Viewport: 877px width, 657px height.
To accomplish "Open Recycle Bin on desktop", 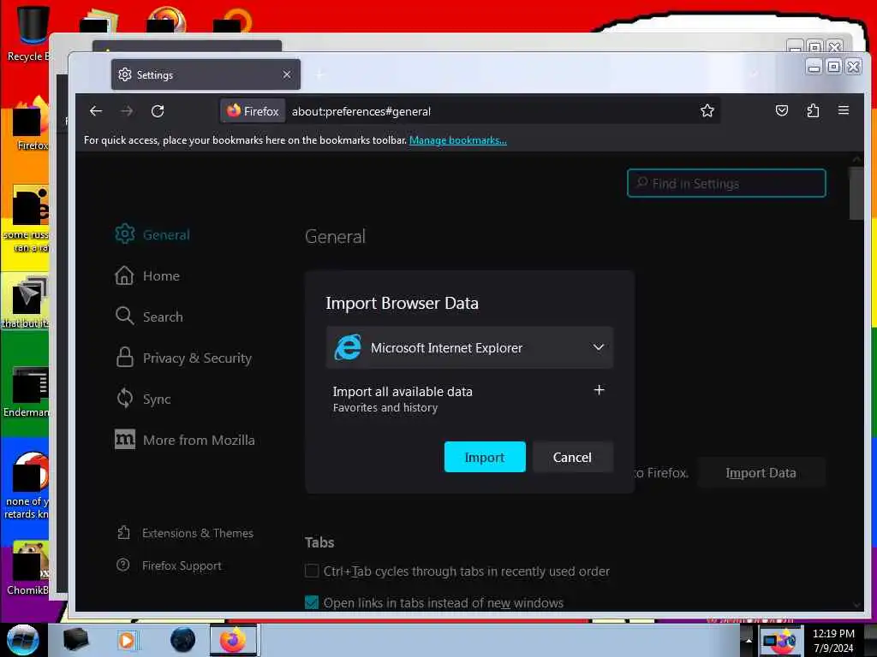I will click(33, 33).
